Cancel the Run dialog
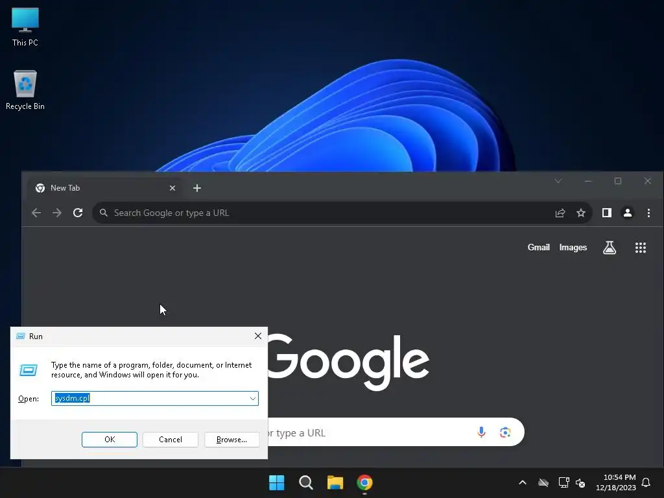The width and height of the screenshot is (664, 498). pos(171,440)
